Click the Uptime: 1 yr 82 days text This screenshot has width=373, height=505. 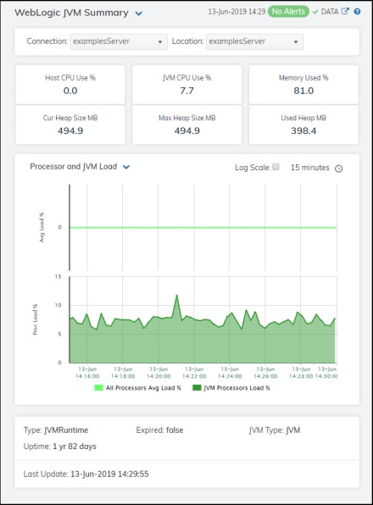pyautogui.click(x=60, y=447)
